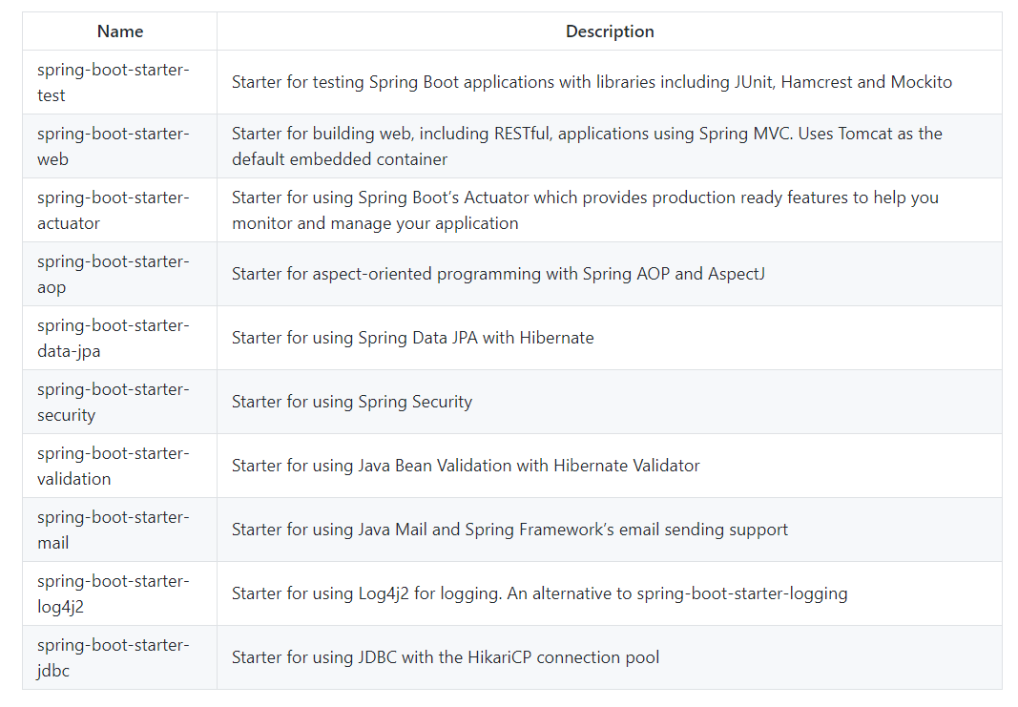Click the JUnit, Hamcrest and Mockito description
Viewport: 1018px width, 707px height.
click(610, 82)
